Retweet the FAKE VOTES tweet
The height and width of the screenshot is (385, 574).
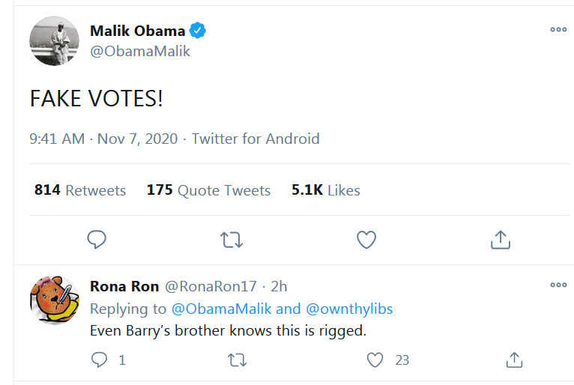tap(232, 240)
